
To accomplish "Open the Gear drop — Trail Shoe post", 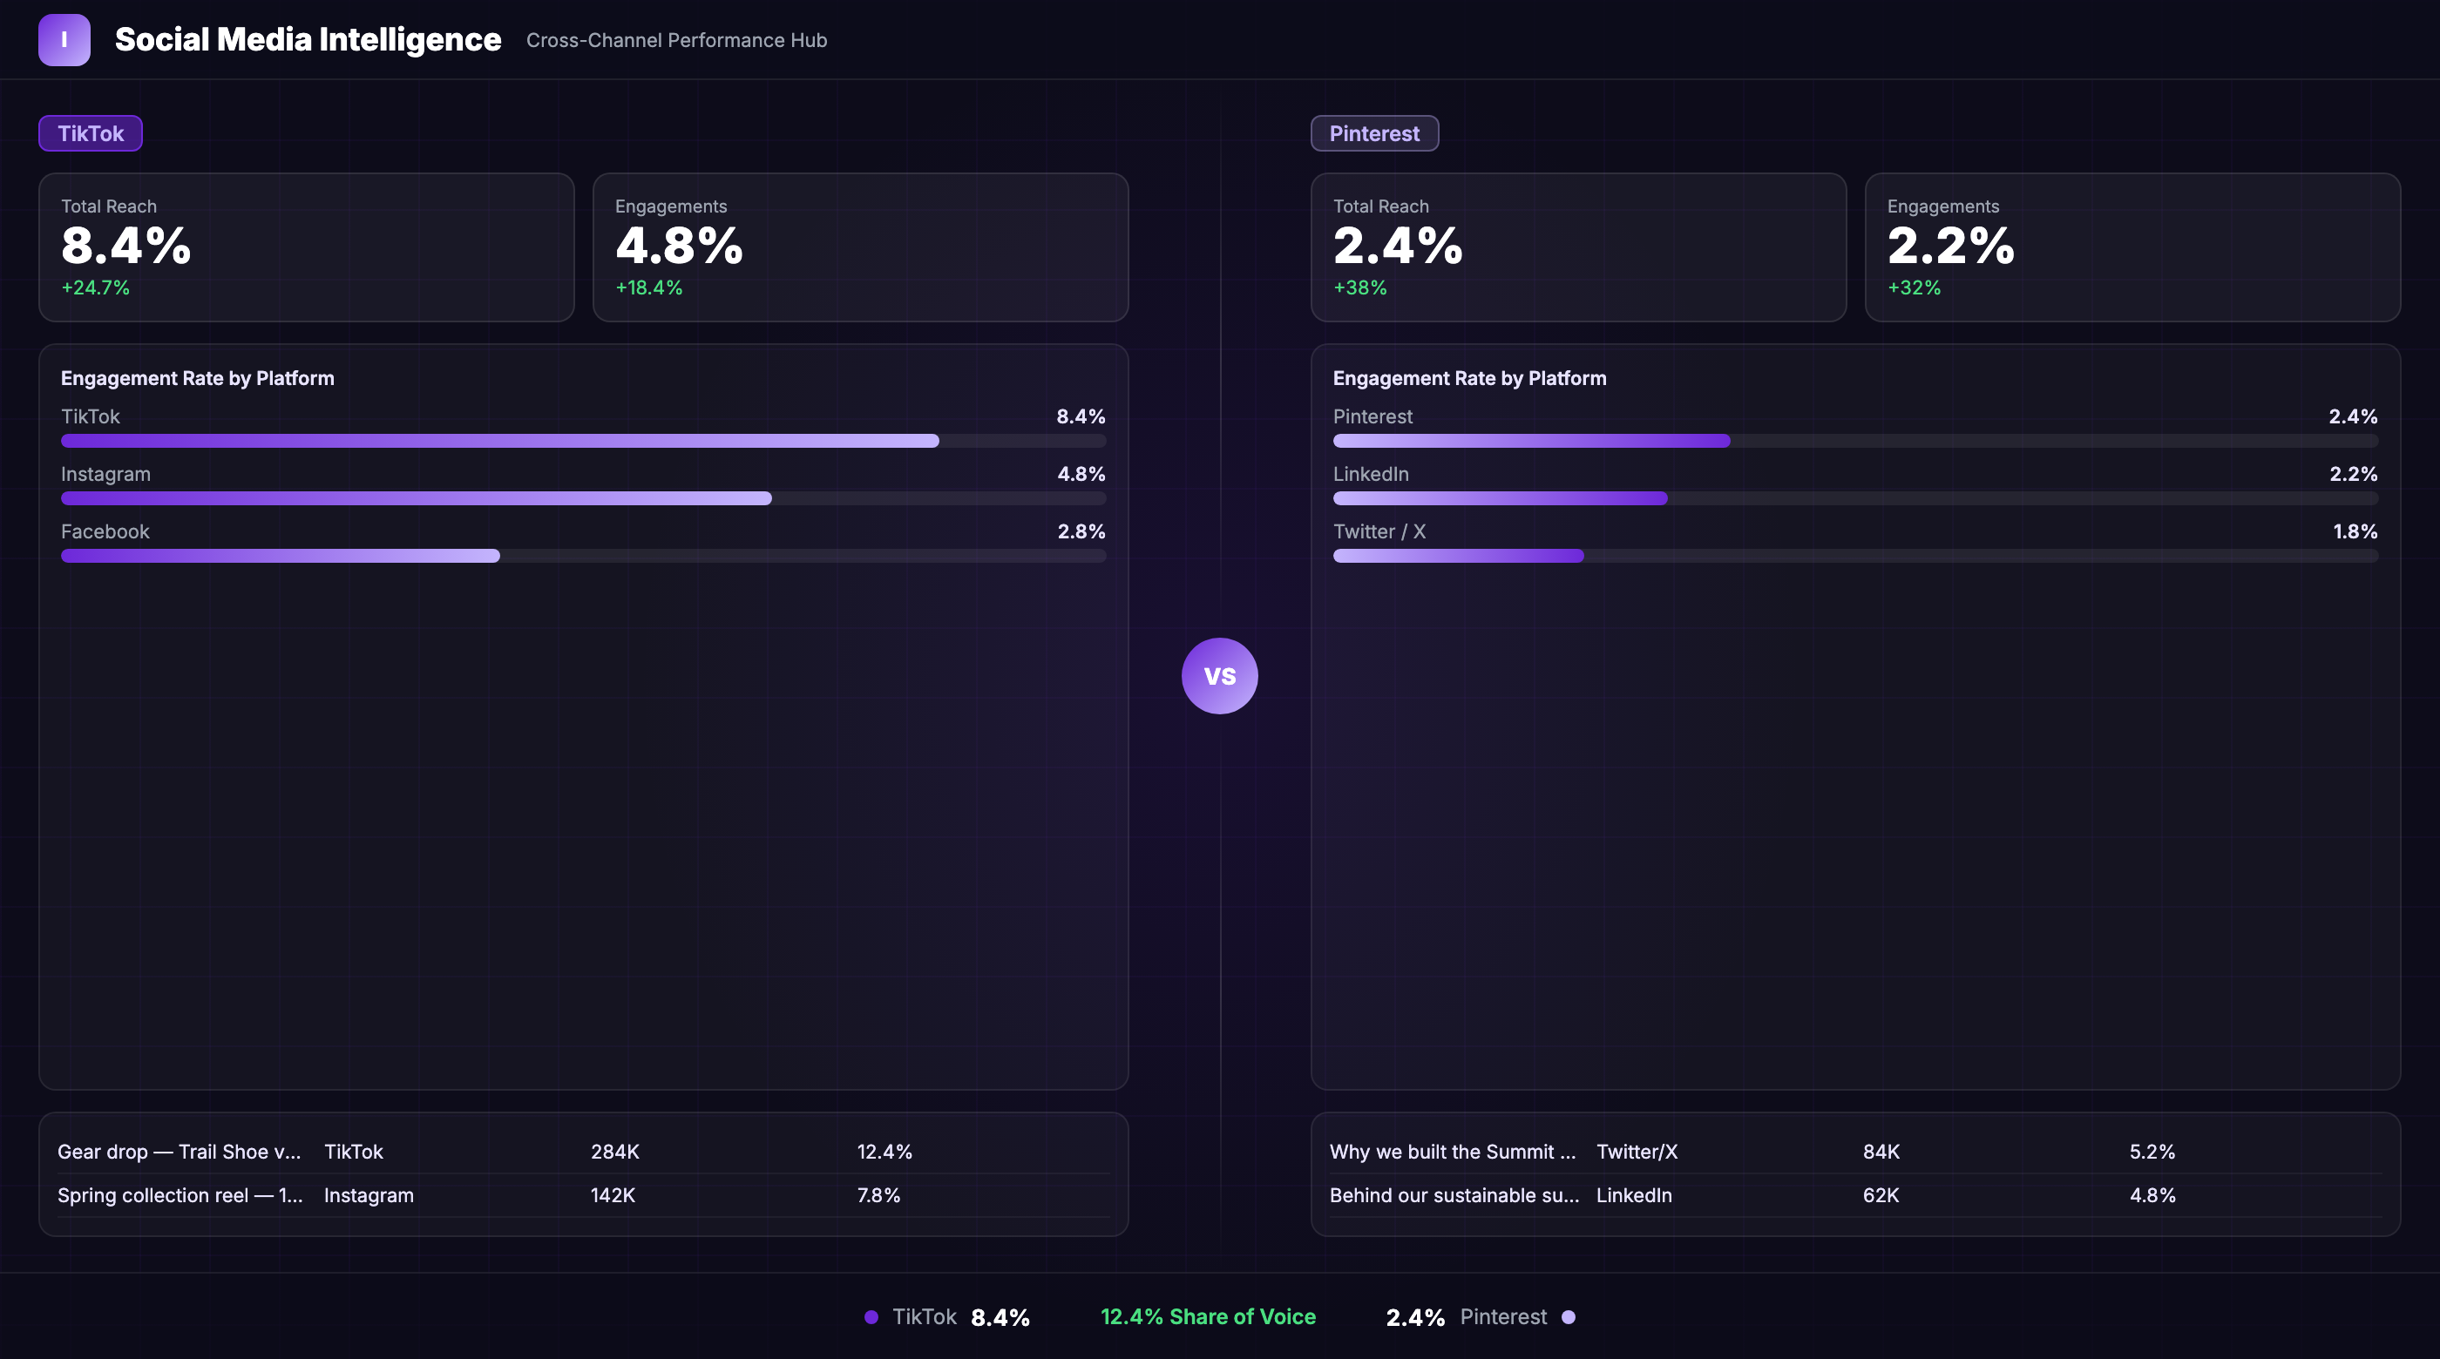I will tap(179, 1153).
